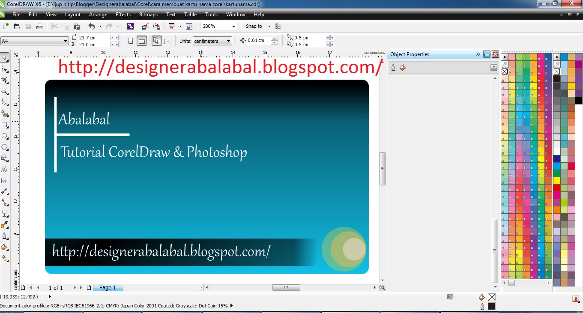Select the Zoom magnifier tool in the toolbox
This screenshot has width=583, height=313.
pyautogui.click(x=5, y=91)
